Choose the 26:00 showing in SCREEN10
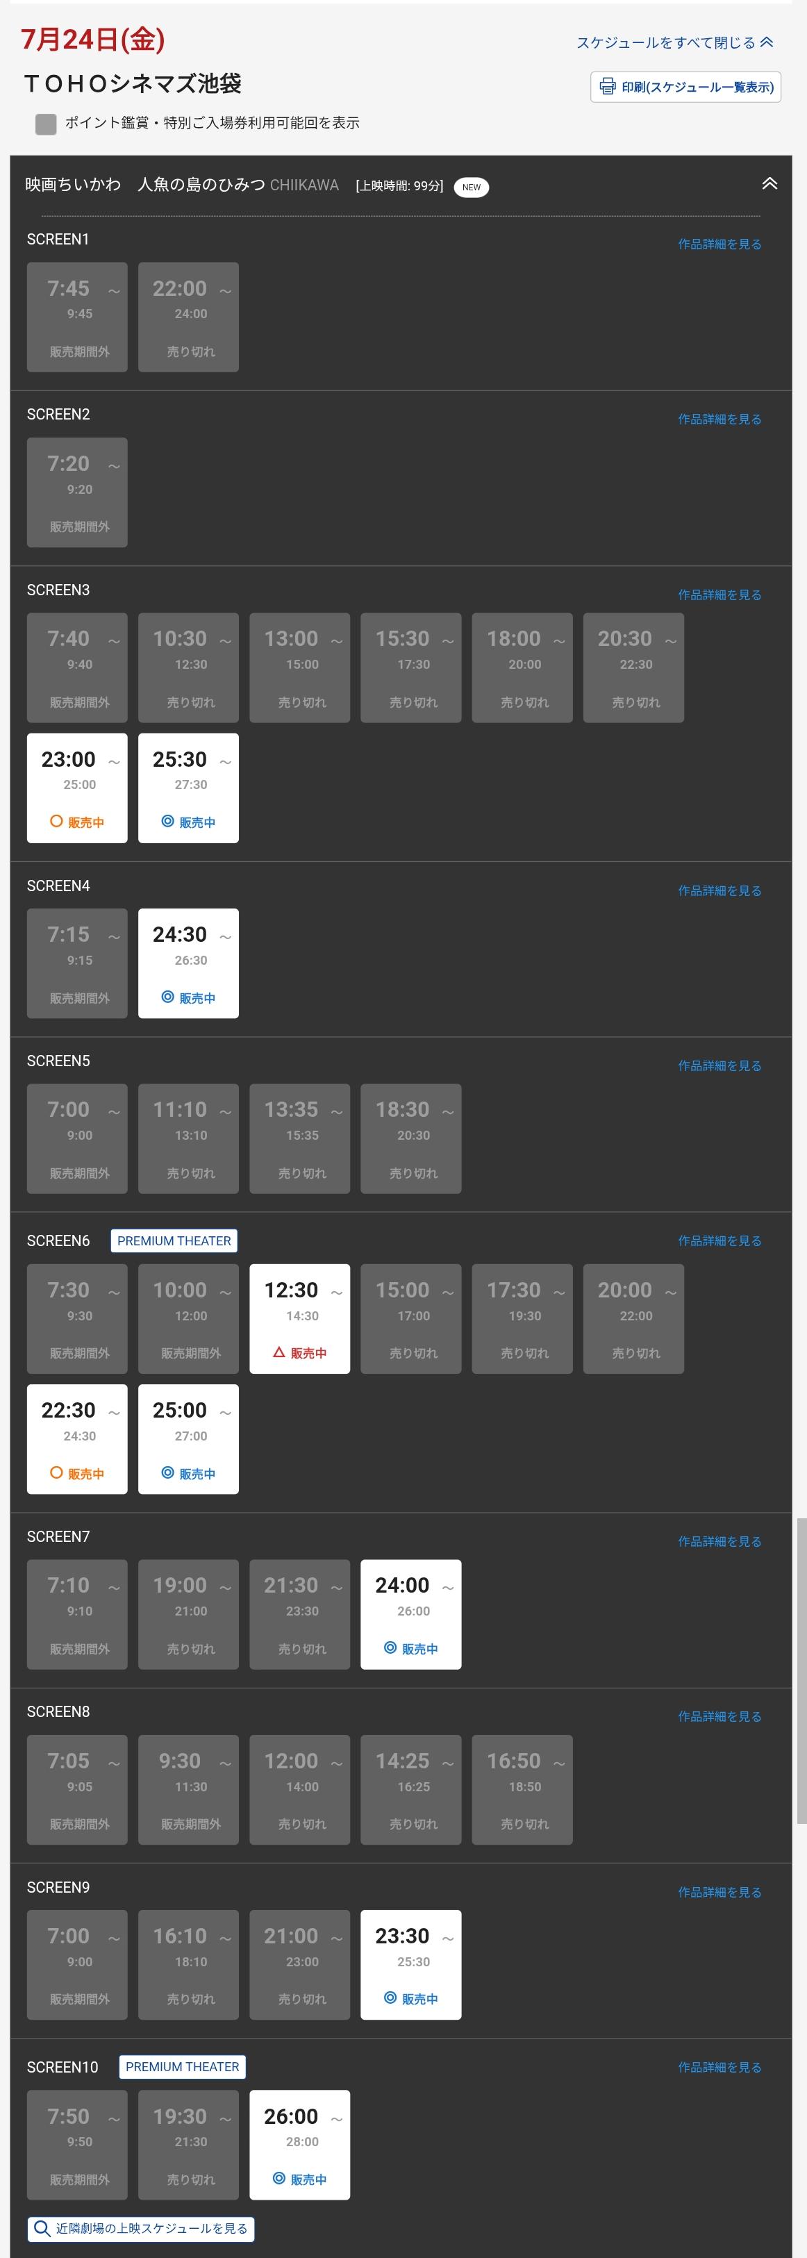807x2258 pixels. point(299,2145)
